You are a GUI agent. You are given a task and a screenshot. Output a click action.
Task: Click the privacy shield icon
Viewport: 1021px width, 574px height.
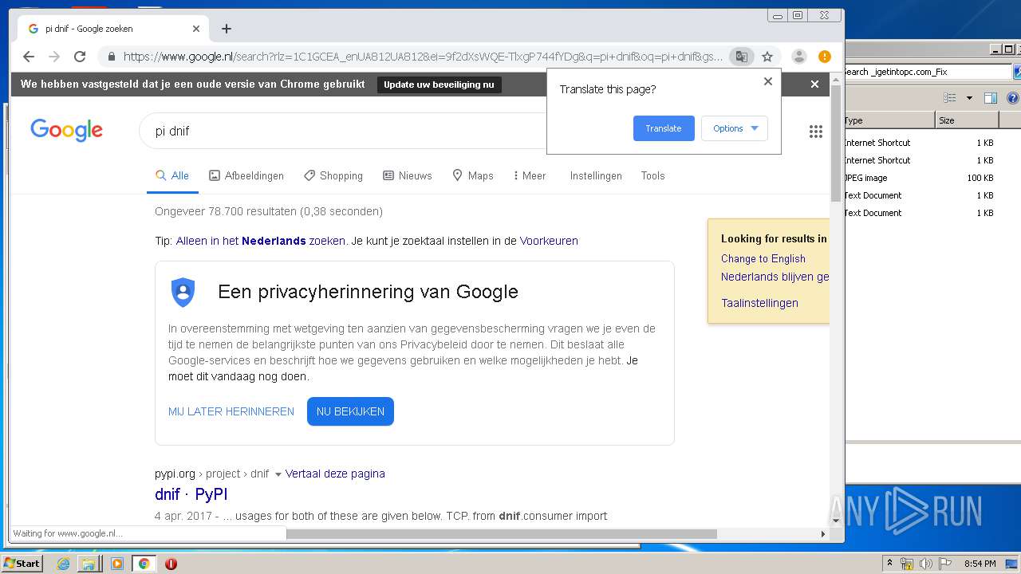[x=183, y=293]
